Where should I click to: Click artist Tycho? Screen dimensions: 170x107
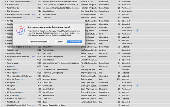(x=45, y=66)
